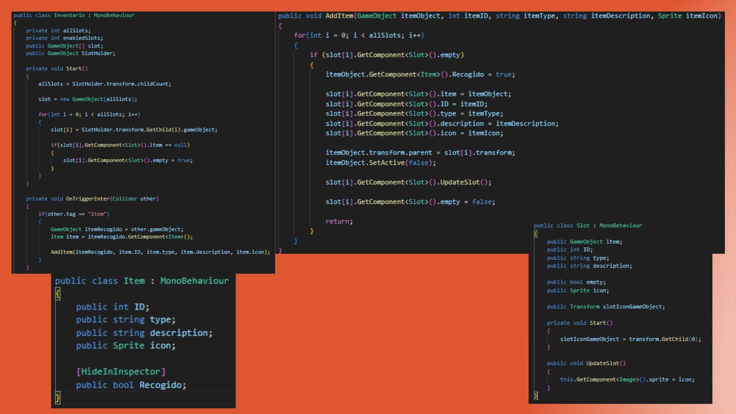Click 'if (slot[i].GetComponent<Slot>().empty)' line
The width and height of the screenshot is (736, 414).
point(387,55)
